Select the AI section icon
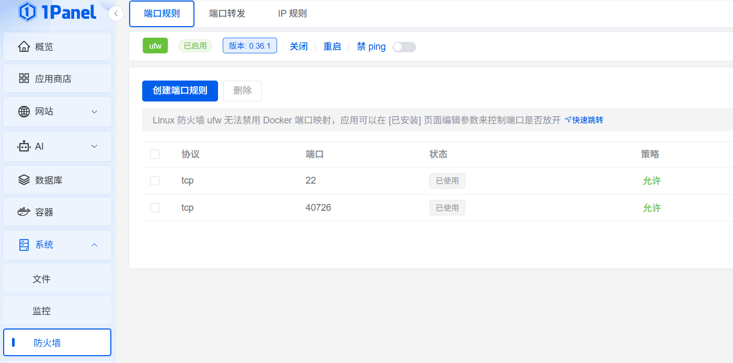The width and height of the screenshot is (733, 363). coord(23,146)
